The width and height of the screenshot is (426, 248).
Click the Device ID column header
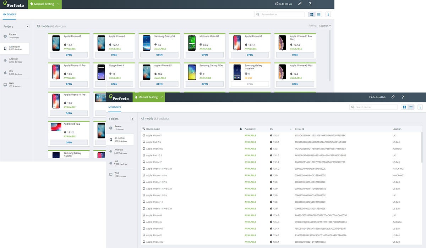(x=299, y=129)
